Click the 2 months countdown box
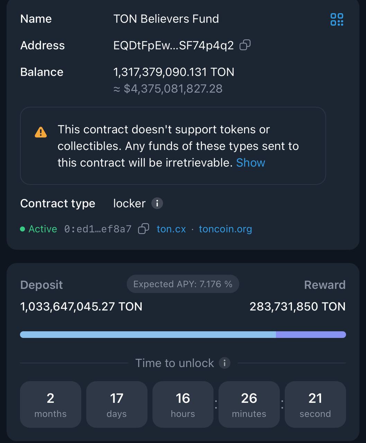366x443 pixels. (x=51, y=404)
